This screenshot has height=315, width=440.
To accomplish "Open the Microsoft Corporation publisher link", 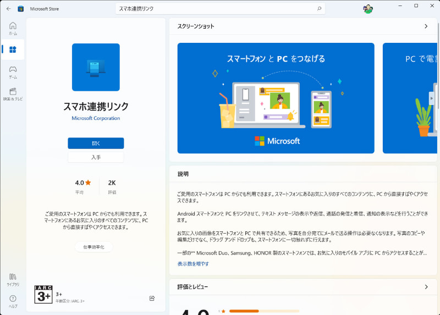I will pyautogui.click(x=96, y=118).
